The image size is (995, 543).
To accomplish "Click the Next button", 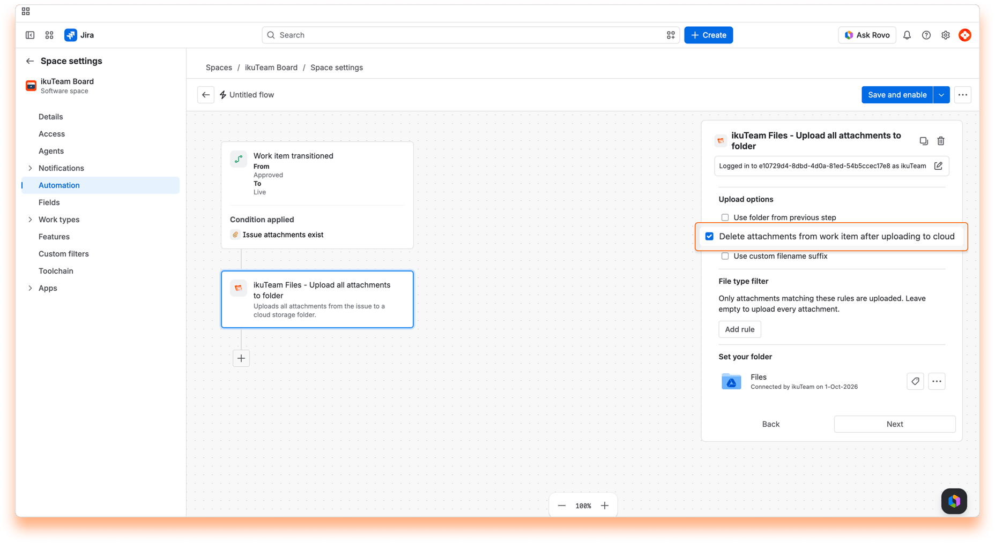I will pyautogui.click(x=894, y=424).
